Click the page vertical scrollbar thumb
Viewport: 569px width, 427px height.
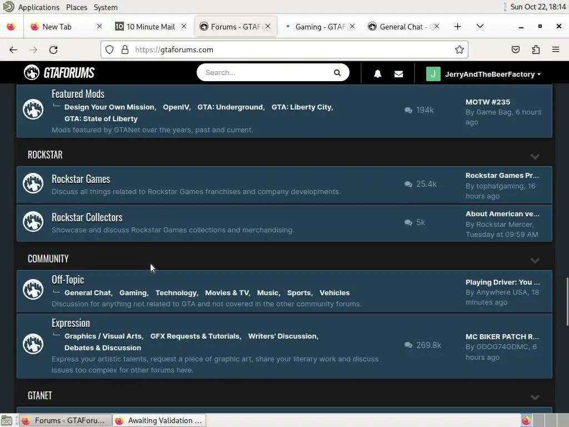[567, 302]
